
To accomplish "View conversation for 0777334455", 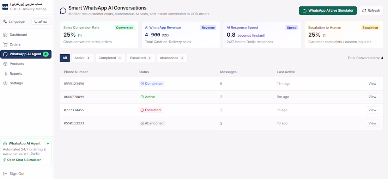I will 372,110.
